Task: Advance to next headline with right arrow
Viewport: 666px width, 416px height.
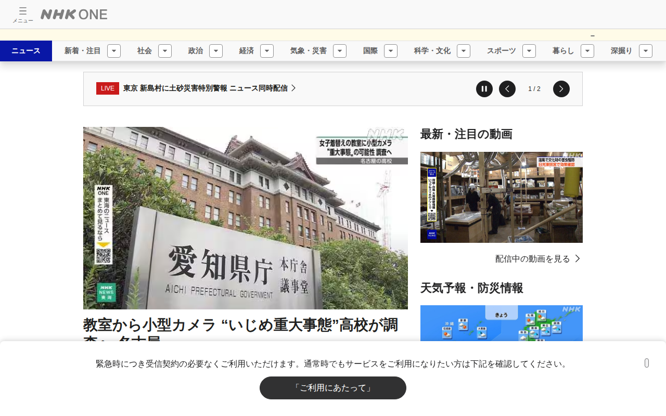Action: (x=561, y=89)
